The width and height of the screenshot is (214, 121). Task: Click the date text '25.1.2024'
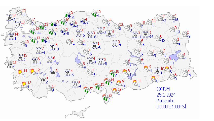point(166,95)
